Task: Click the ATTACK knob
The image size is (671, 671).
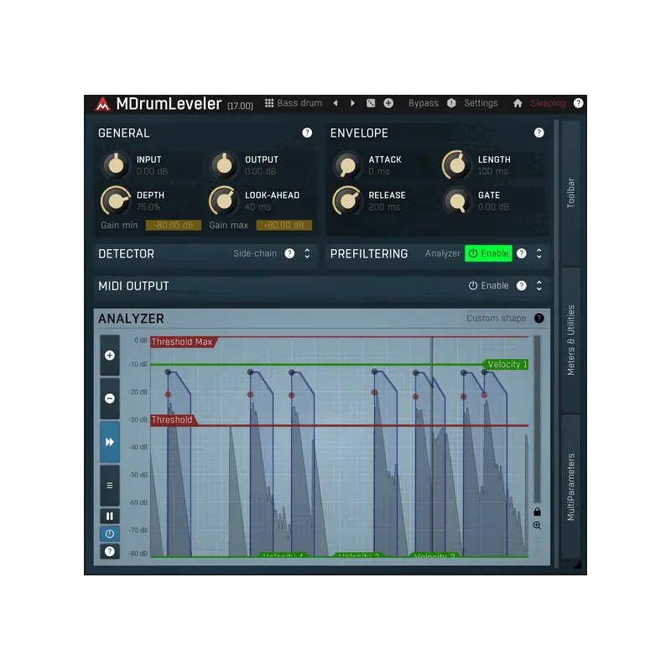Action: (x=347, y=165)
